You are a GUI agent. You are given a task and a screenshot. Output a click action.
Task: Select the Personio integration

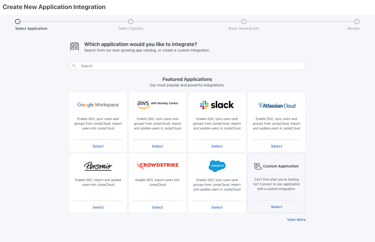(98, 207)
